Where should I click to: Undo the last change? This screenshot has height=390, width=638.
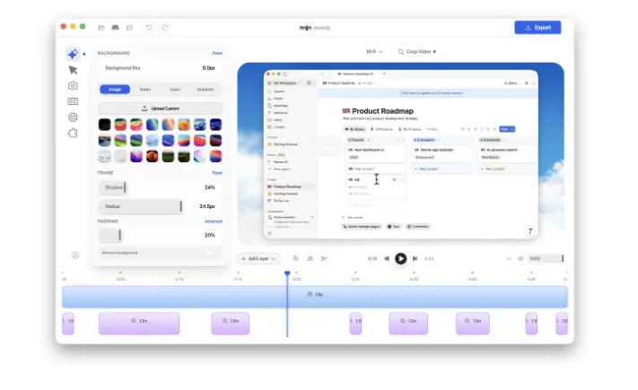(x=149, y=27)
